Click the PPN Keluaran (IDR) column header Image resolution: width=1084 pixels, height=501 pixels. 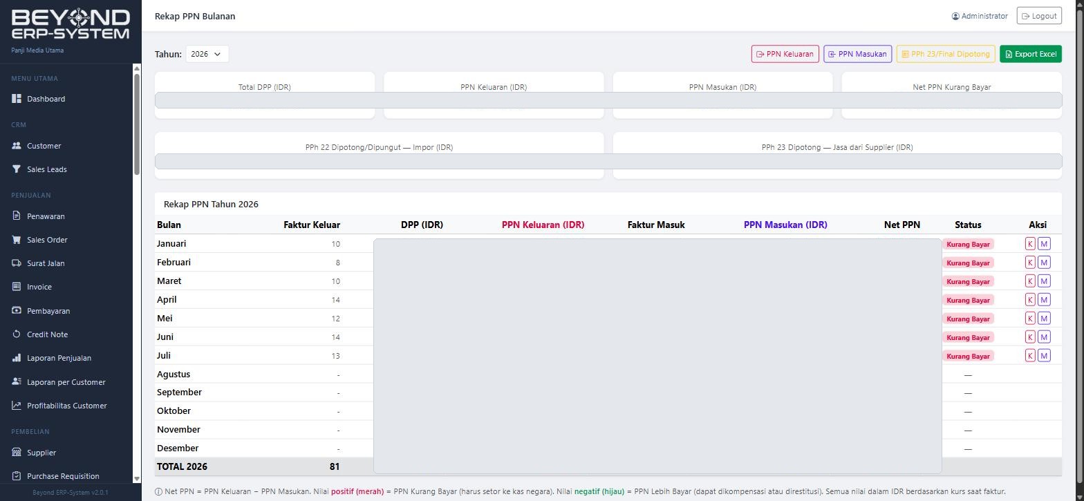(543, 225)
